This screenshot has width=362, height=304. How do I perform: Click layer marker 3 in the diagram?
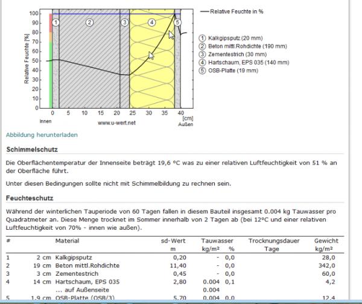125,22
